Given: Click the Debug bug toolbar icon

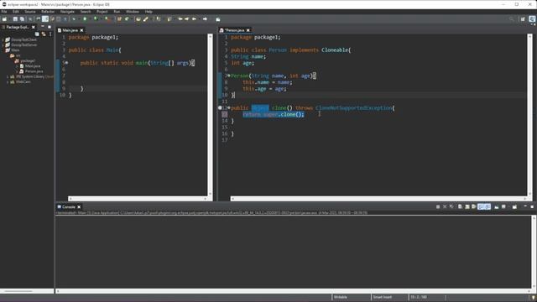Looking at the screenshot, I should coord(74,19).
